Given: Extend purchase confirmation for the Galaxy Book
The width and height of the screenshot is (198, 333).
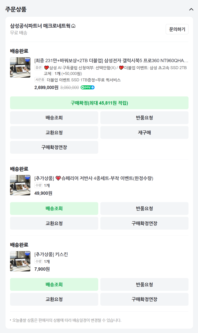Looking at the screenshot, I should click(x=54, y=147).
